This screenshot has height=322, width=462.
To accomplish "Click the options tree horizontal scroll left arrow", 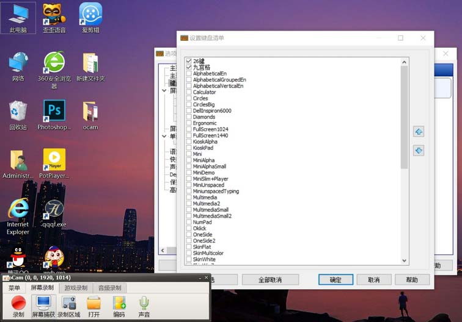I will click(163, 251).
